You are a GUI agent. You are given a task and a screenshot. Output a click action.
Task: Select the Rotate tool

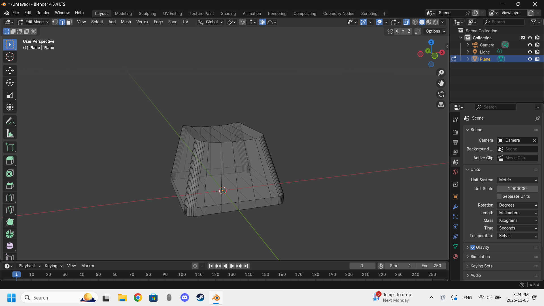(10, 83)
